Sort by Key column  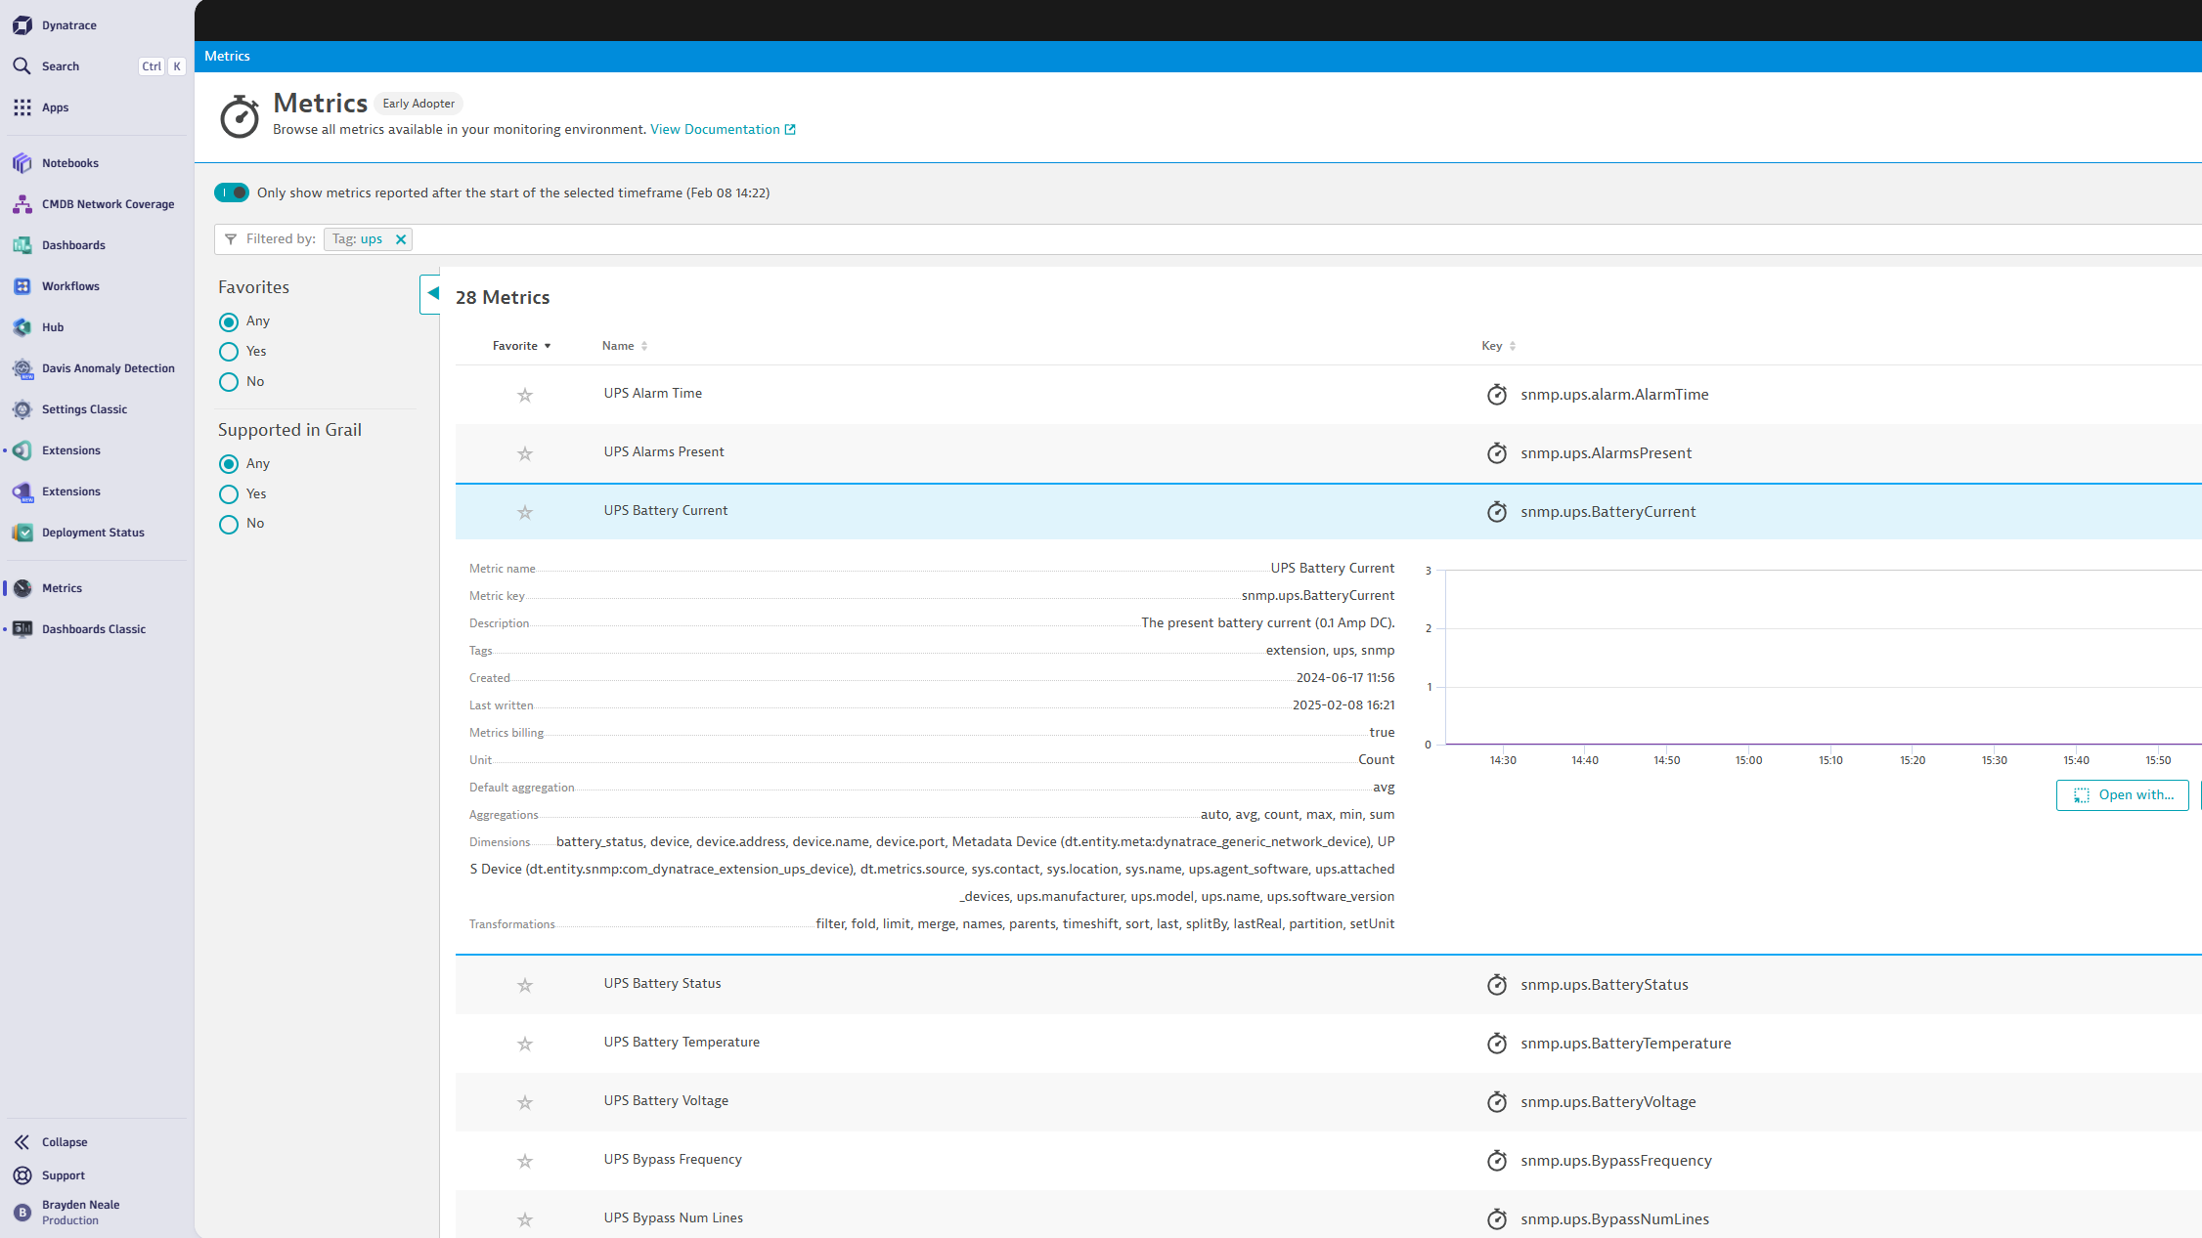(x=1499, y=346)
